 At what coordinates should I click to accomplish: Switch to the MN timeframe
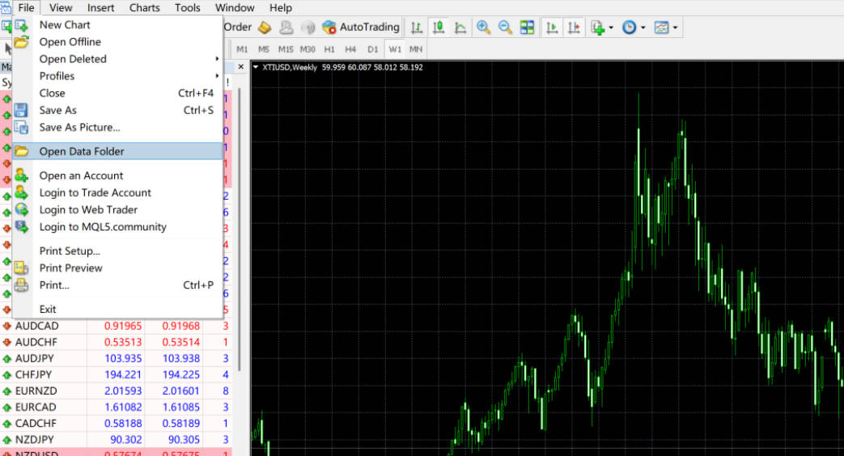tap(415, 49)
